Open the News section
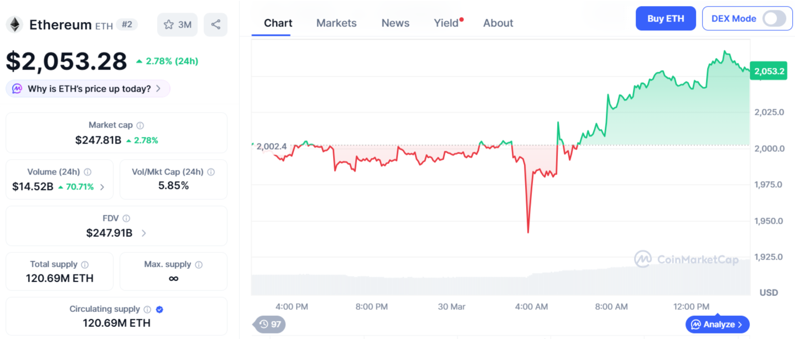Screen dimensions: 795x339 pyautogui.click(x=395, y=23)
